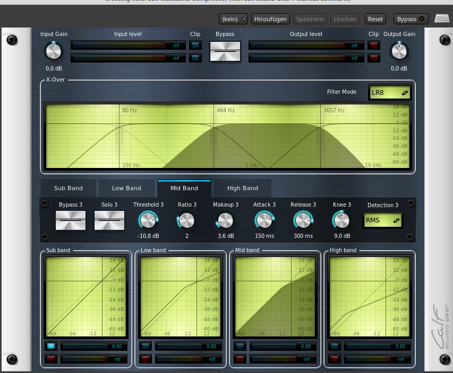Click the -10,8 dB Threshold value

point(148,236)
